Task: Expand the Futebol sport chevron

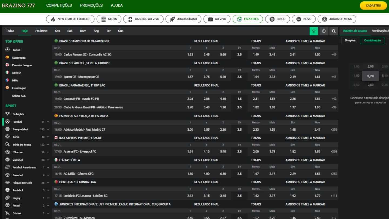Action: (x=48, y=122)
